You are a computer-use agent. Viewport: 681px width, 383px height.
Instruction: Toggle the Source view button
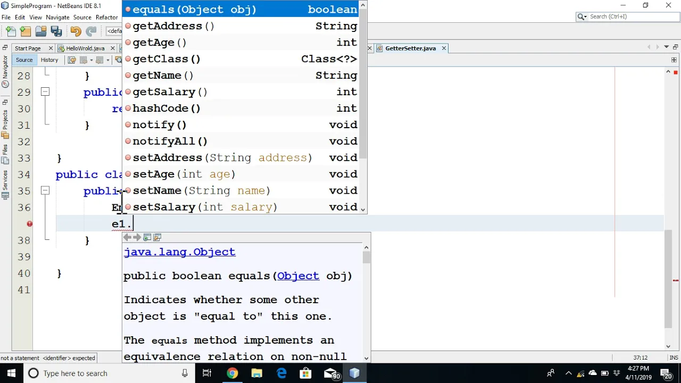tap(24, 60)
